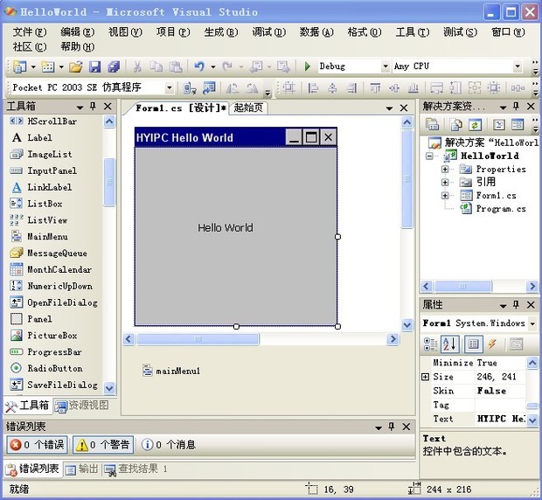The height and width of the screenshot is (500, 542).
Task: Switch to the 资源视图 tab
Action: tap(82, 406)
